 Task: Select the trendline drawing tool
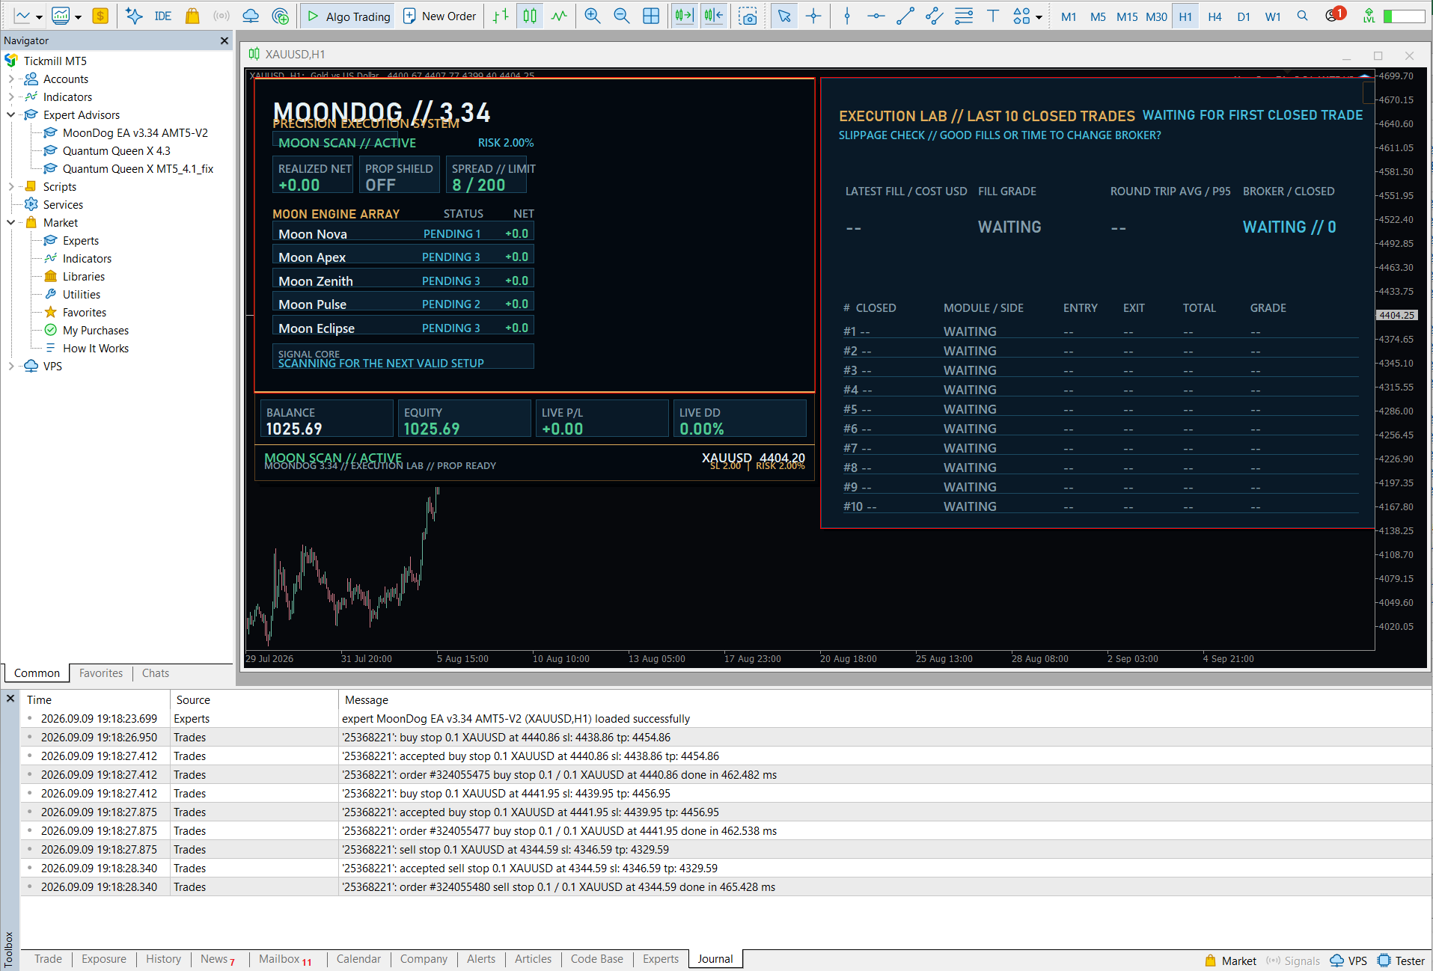(x=905, y=16)
